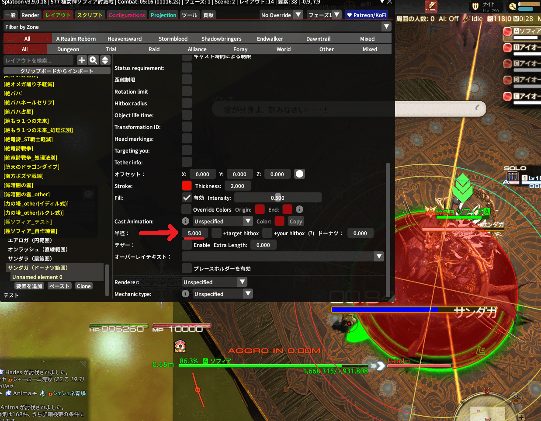Expand the [極ソフィア_テスト] layout entry
Screen dimensions: 541x421
[x=28, y=222]
